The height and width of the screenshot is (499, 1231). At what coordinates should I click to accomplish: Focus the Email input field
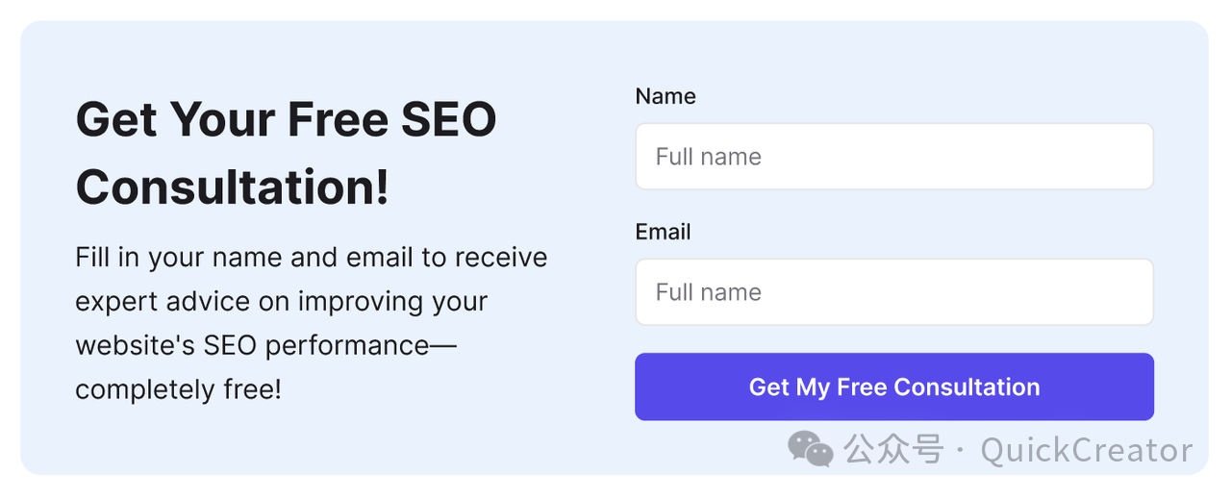click(894, 291)
